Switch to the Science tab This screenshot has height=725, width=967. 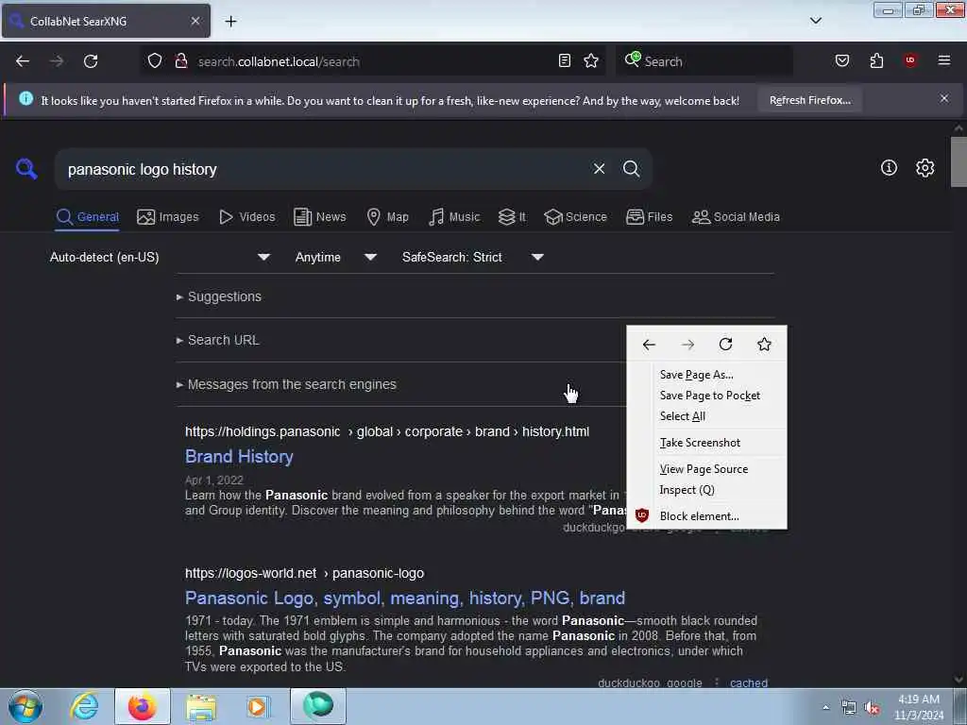tap(575, 217)
